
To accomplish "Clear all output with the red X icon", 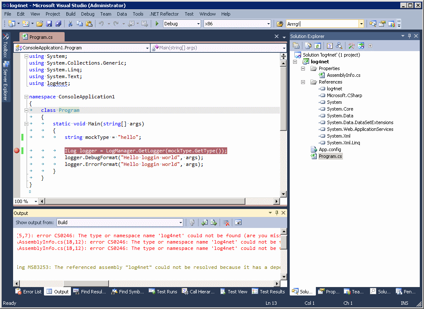I will (226, 223).
